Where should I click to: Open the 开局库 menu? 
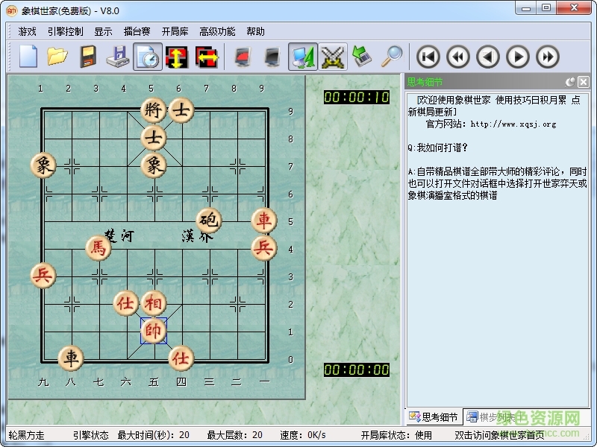pyautogui.click(x=176, y=31)
